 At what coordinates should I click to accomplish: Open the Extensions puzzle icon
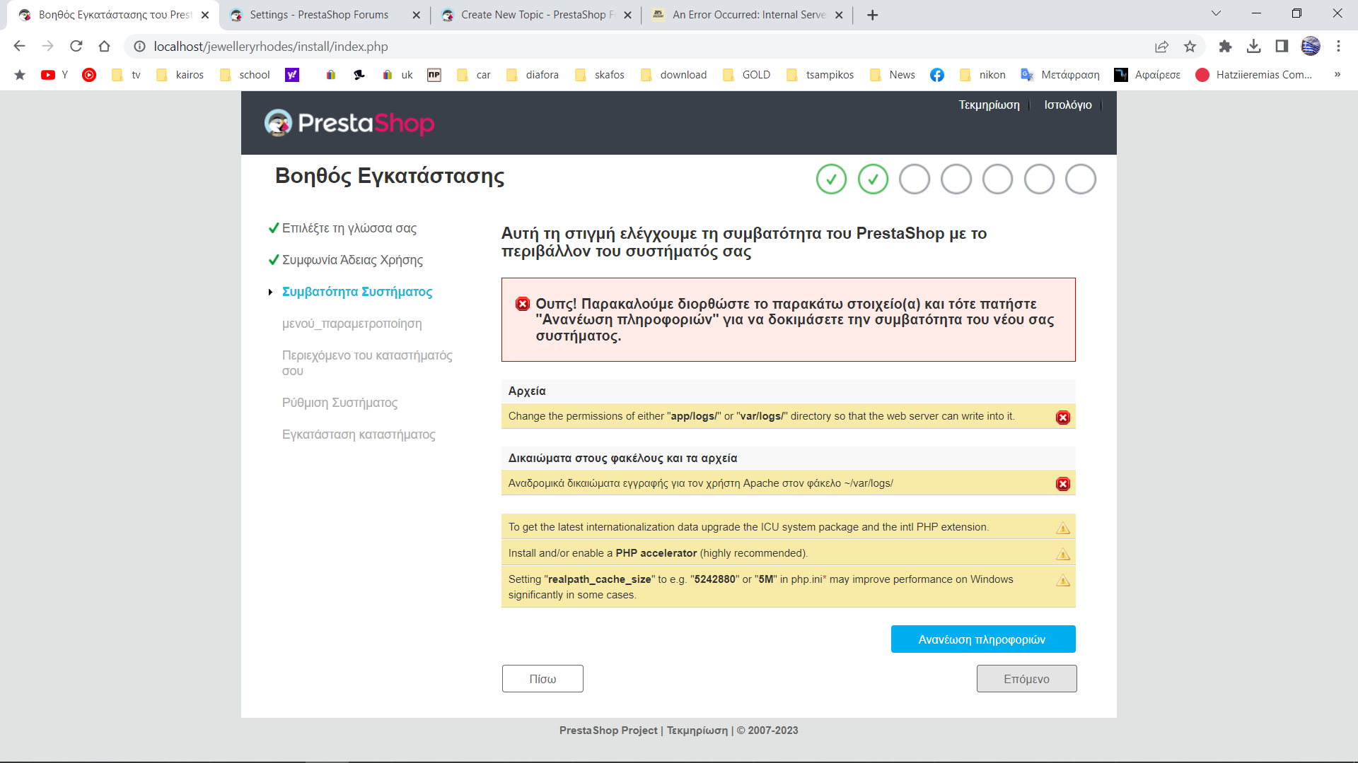1225,47
